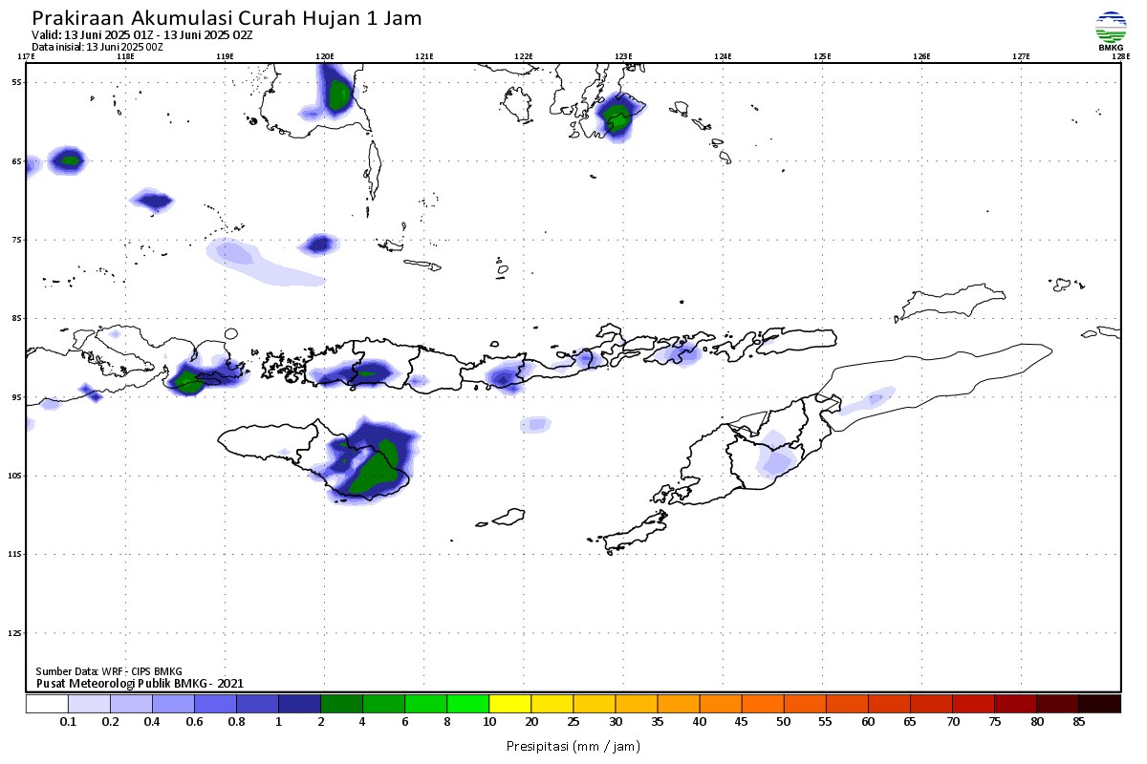1147x764 pixels.
Task: Pick red swatch between 70 and 75
Action: click(x=972, y=704)
